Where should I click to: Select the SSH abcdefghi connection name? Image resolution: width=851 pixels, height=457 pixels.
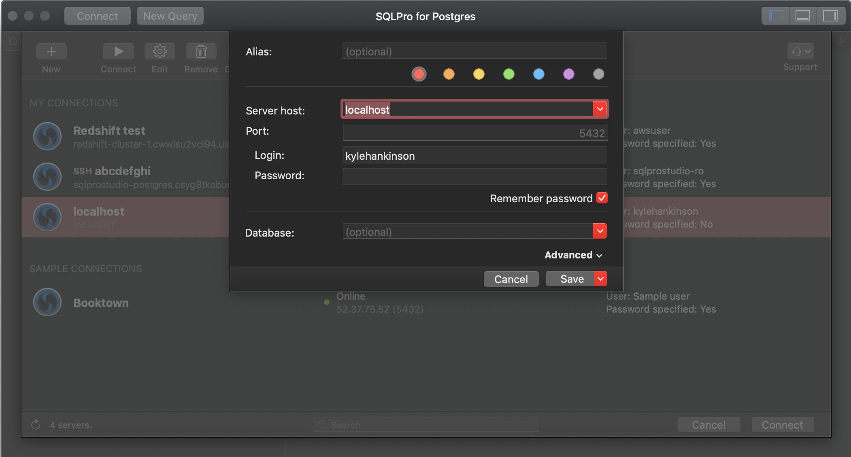(112, 171)
